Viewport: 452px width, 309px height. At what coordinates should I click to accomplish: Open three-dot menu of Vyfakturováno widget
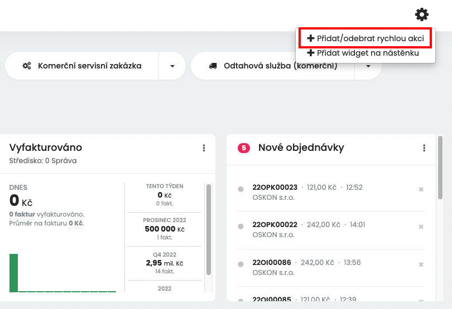click(x=204, y=148)
